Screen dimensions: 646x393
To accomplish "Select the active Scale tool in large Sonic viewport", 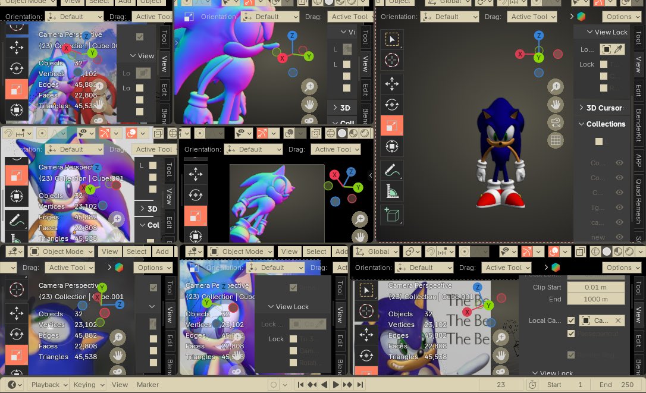I will point(392,125).
